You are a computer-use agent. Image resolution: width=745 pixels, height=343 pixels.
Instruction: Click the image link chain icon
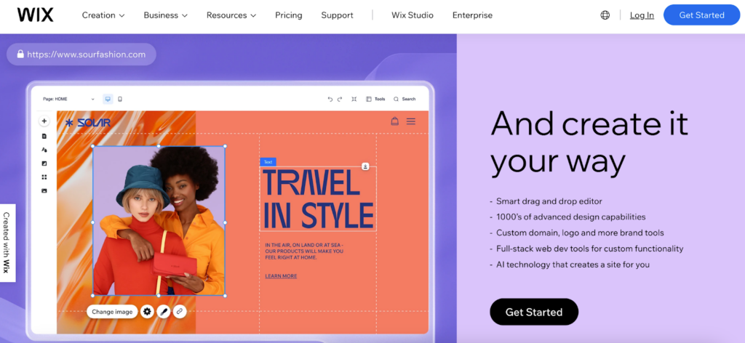(x=179, y=312)
